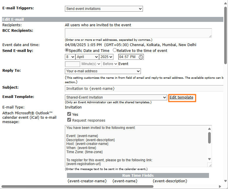Click the horizontal scroll right arrow
The width and height of the screenshot is (228, 189).
220,186
